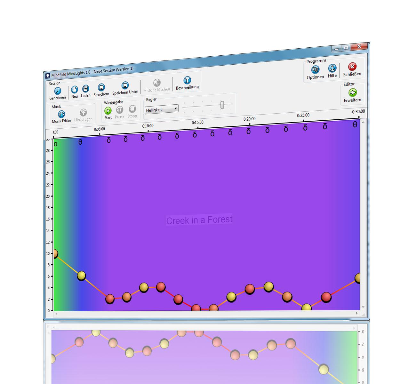
Task: Select the last curve node at the right edge
Action: (x=358, y=278)
